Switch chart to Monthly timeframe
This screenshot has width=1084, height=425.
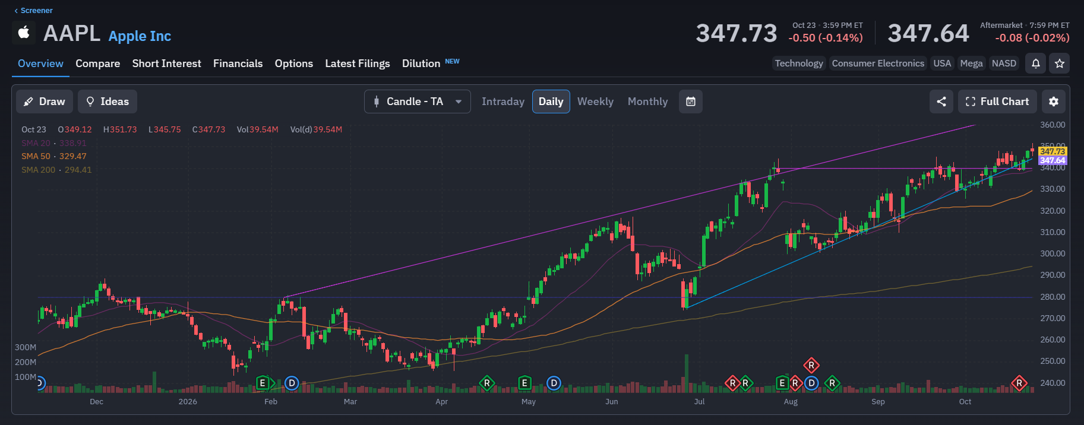tap(647, 102)
